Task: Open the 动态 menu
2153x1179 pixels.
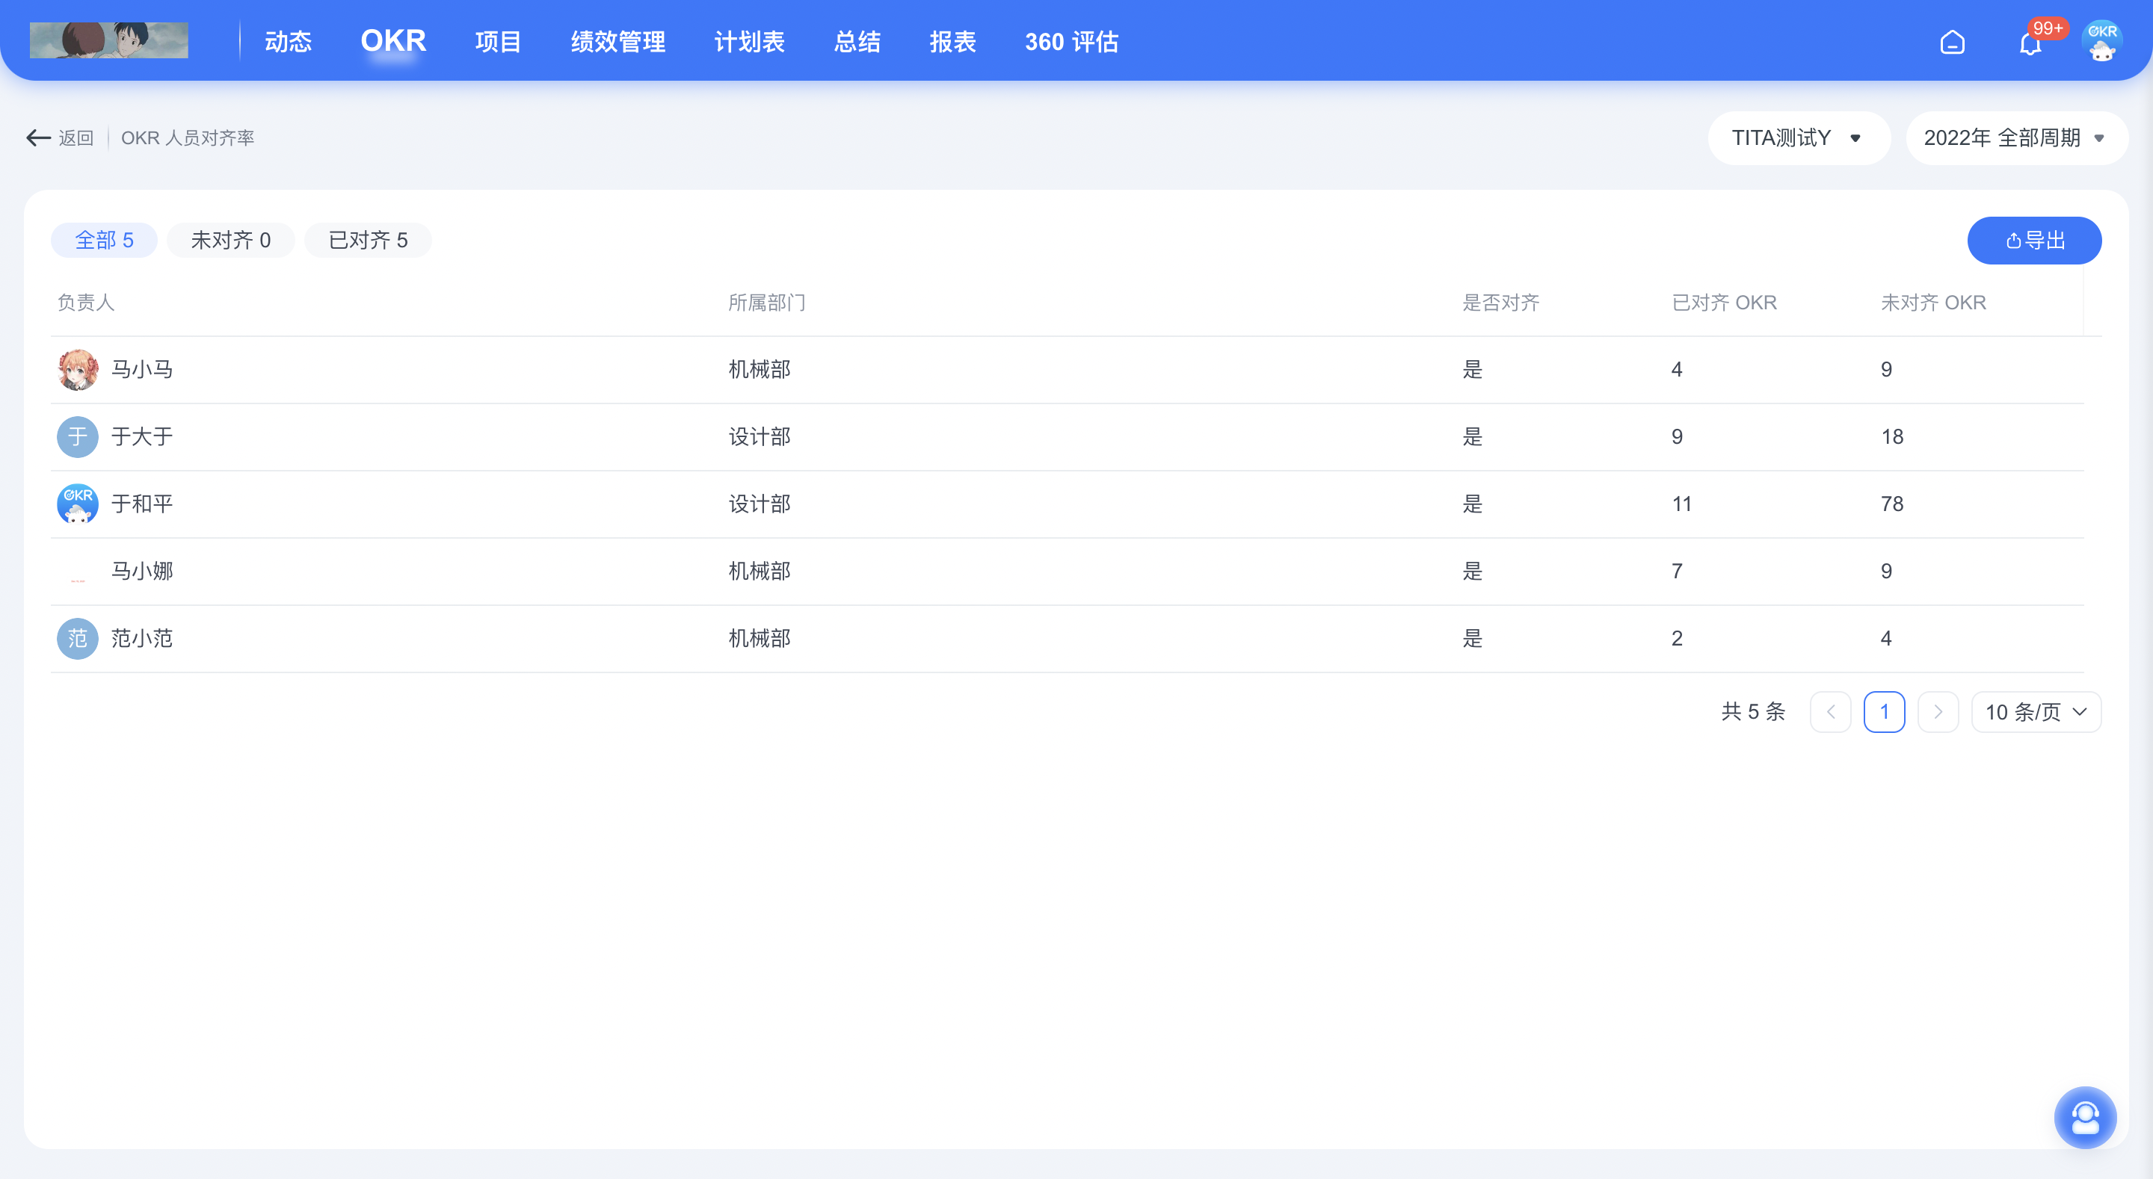Action: pos(289,41)
